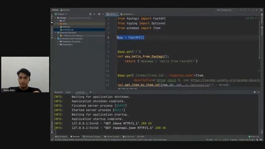The height and width of the screenshot is (149, 265).
Task: Toggle the Favorites side tool button
Action: click(x=52, y=127)
